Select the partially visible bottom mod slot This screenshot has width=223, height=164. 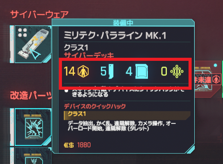point(33,156)
